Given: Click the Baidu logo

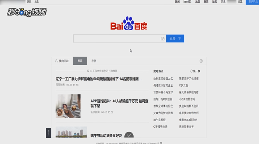Looking at the screenshot, I should click(x=129, y=23).
